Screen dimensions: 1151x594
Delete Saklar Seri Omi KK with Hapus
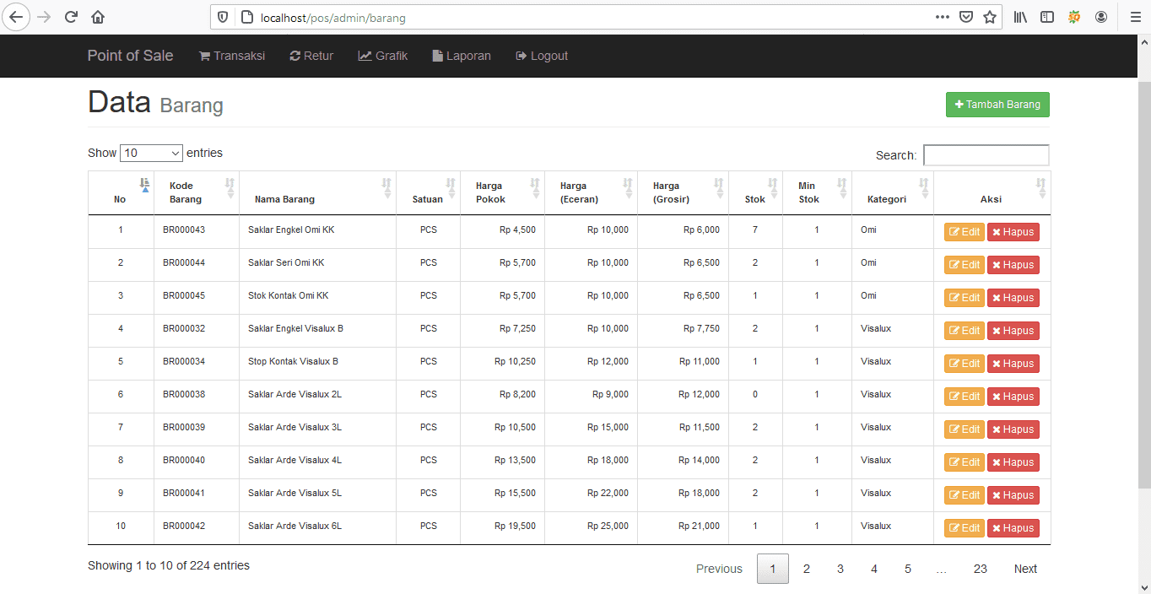[1013, 265]
